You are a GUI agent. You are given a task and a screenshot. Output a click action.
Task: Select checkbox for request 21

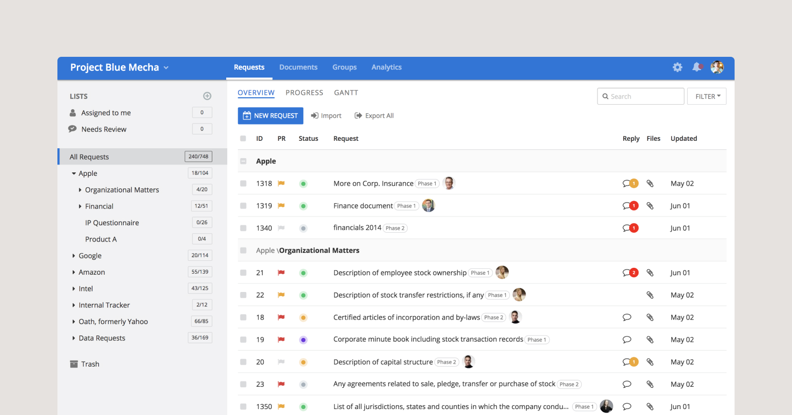click(243, 273)
